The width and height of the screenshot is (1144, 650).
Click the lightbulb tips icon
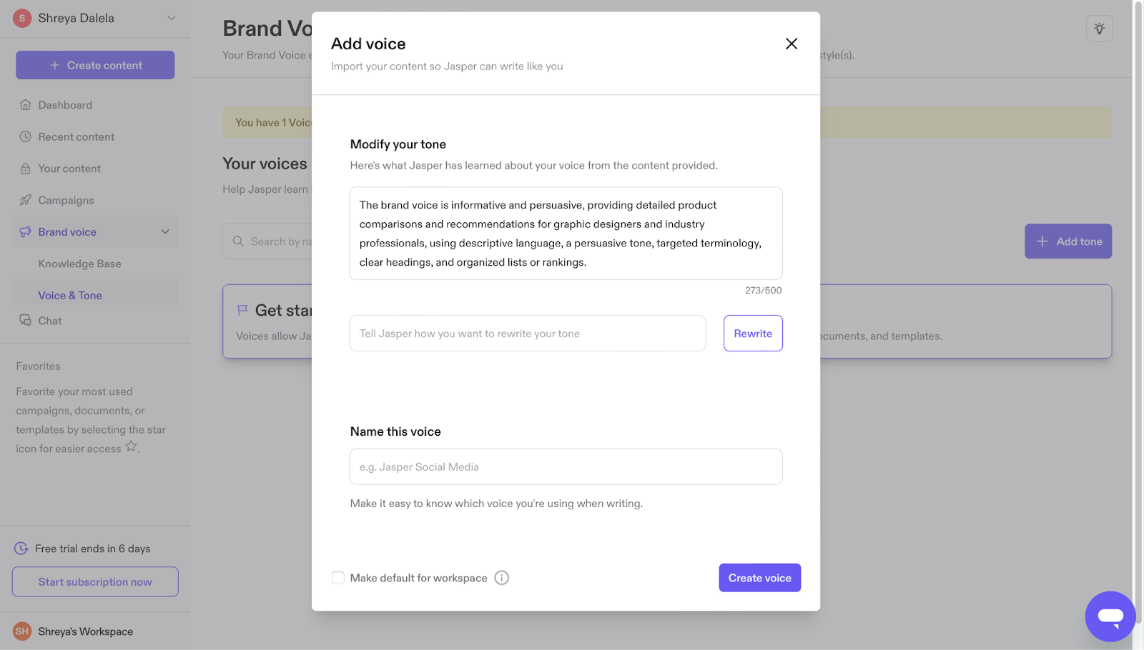pos(1099,29)
